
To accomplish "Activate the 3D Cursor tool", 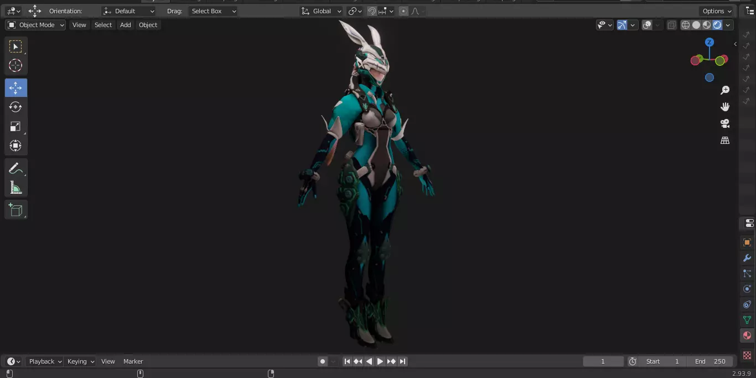I will click(x=15, y=65).
